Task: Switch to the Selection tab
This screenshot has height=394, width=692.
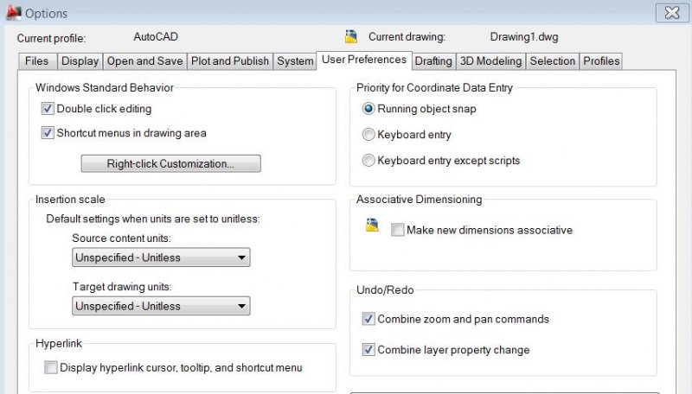Action: [553, 60]
